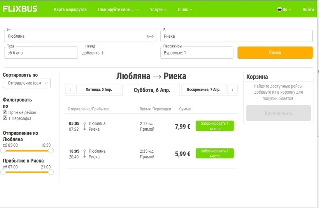Viewport: 319px width, 208px height.
Task: Toggle the Прямые рейсы checkbox
Action: 5,112
